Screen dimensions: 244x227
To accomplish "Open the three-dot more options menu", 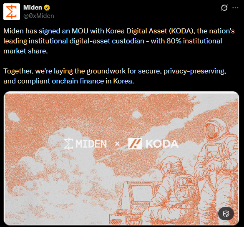I will 235,8.
